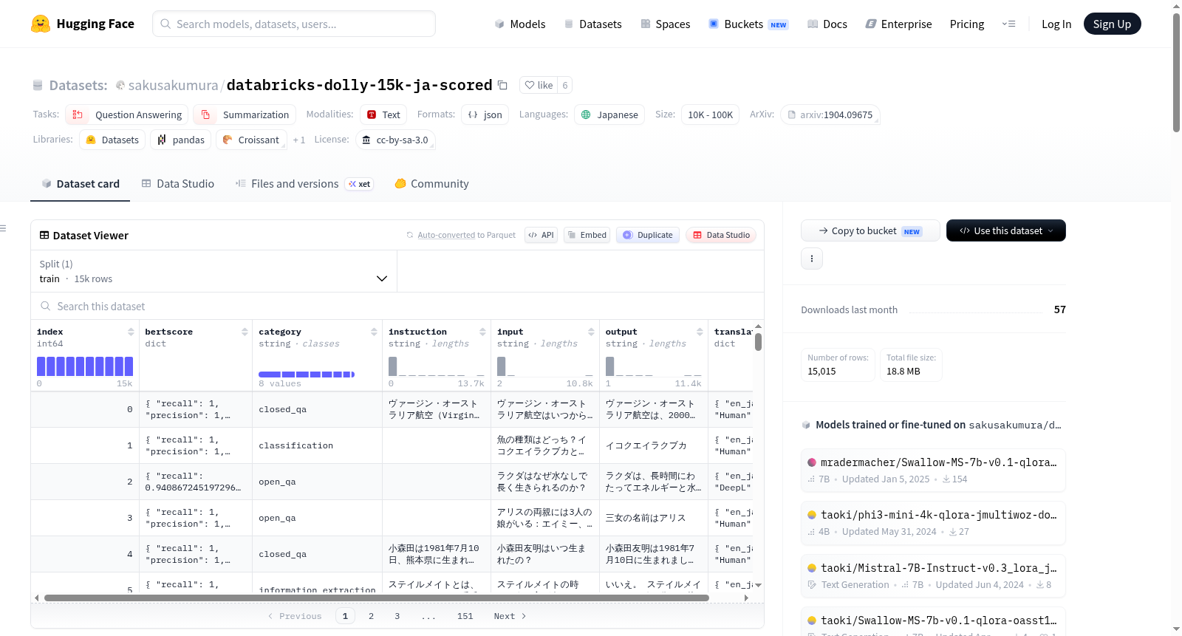This screenshot has width=1182, height=636.
Task: Click Next page in the pagination
Action: (510, 616)
